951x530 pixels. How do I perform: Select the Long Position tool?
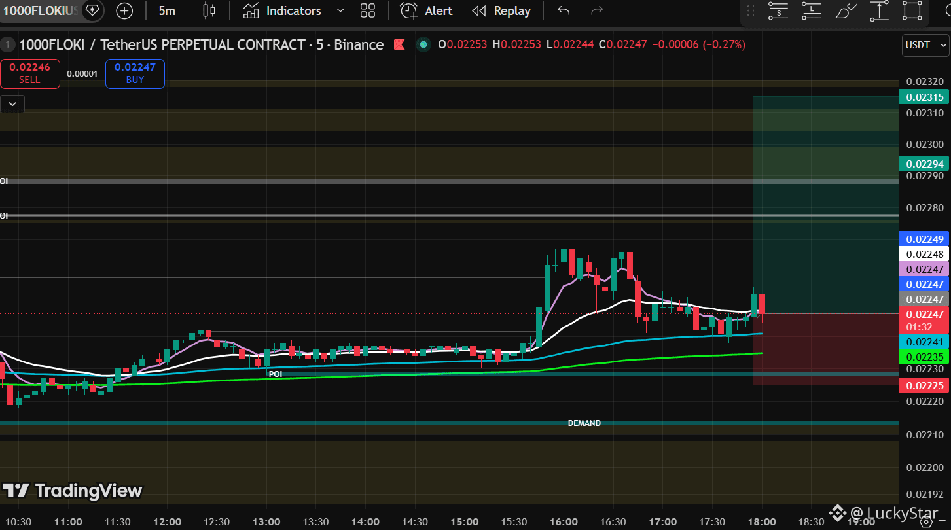pyautogui.click(x=812, y=10)
